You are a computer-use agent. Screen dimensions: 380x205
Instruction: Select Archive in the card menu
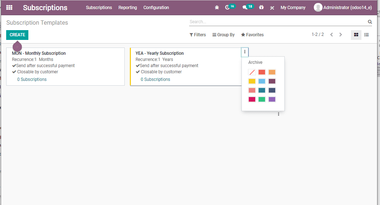click(255, 62)
